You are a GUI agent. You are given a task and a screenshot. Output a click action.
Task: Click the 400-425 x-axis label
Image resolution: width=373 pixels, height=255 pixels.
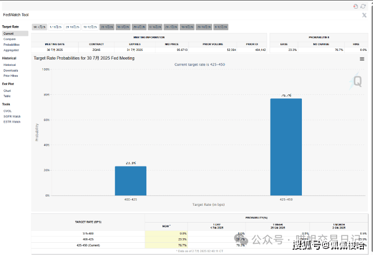131,199
